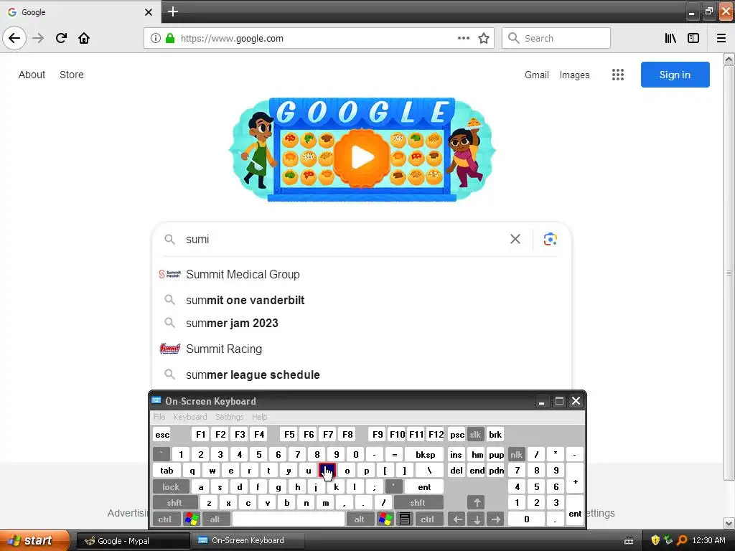Viewport: 735px width, 551px height.
Task: Click the Sign in button
Action: (675, 75)
